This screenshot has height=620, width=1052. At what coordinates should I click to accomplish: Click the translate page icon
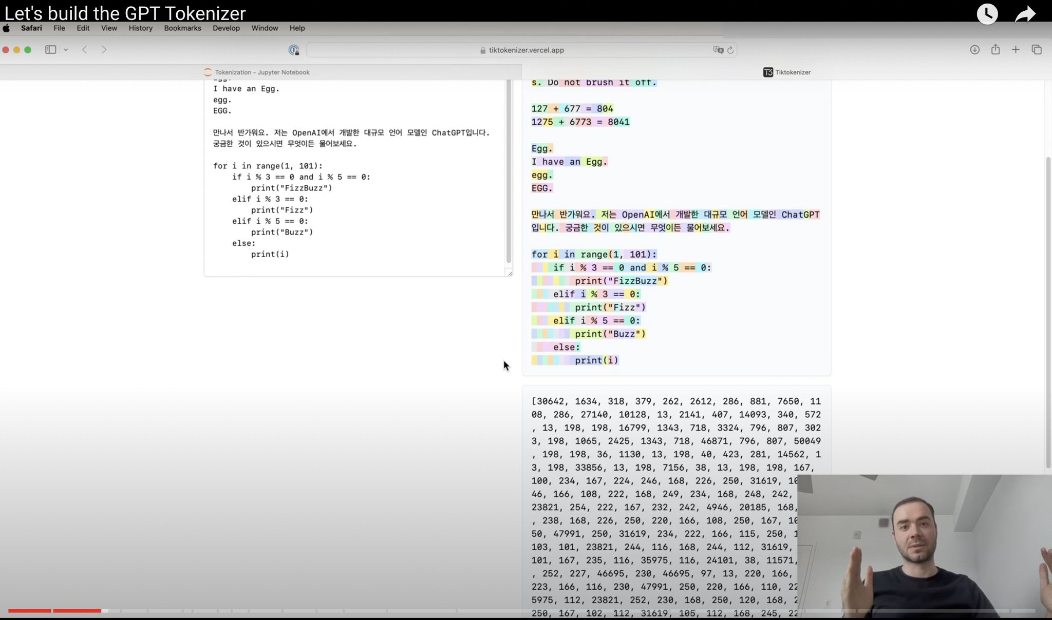(x=718, y=50)
